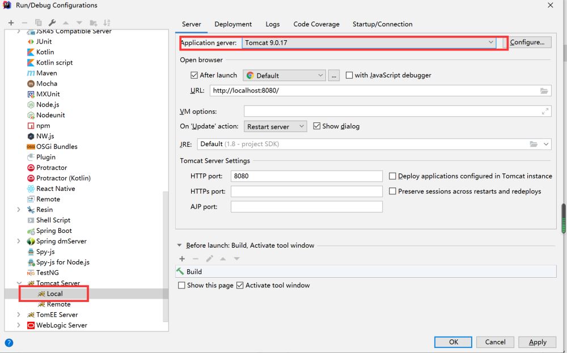Enable Preserve sessions across restarts checkbox
Image resolution: width=567 pixels, height=353 pixels.
click(x=392, y=191)
